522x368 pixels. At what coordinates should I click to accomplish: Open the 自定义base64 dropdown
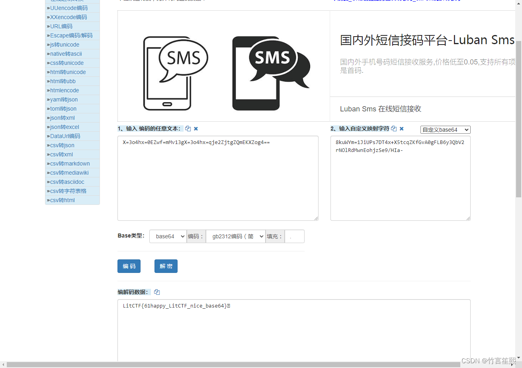point(446,130)
